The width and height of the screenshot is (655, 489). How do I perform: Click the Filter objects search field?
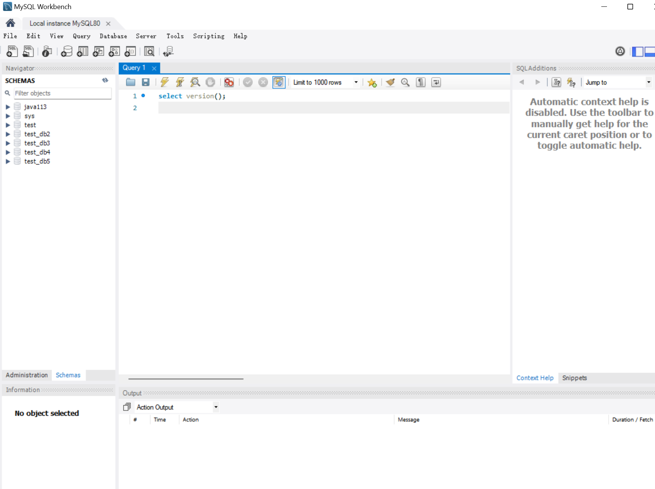(x=62, y=93)
